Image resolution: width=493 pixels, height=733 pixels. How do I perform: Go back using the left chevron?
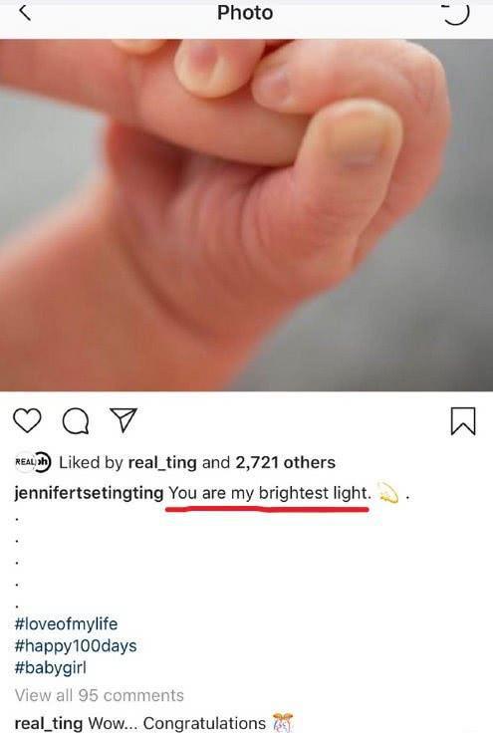pos(25,13)
